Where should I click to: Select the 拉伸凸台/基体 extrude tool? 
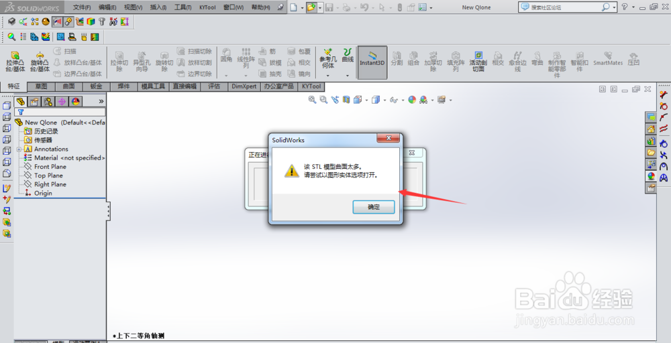point(15,62)
